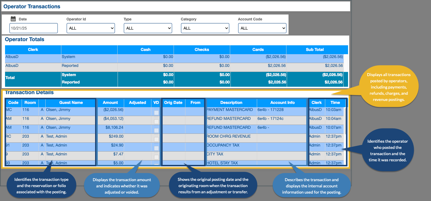Click the Sub Total column header
The width and height of the screenshot is (431, 201).
[315, 49]
